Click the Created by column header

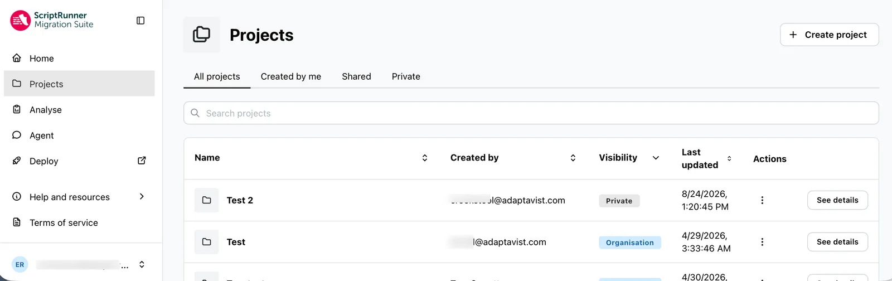(x=474, y=158)
